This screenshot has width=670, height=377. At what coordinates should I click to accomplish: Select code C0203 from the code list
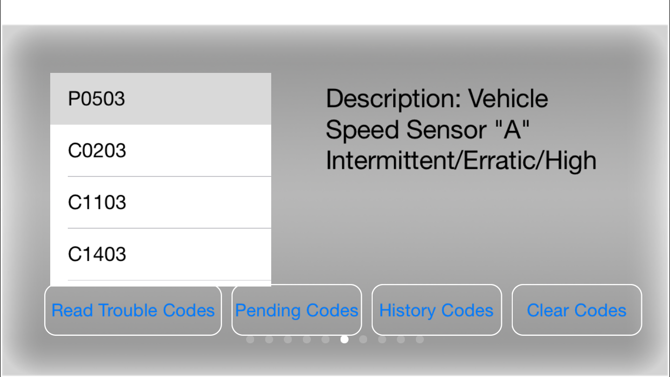click(161, 150)
